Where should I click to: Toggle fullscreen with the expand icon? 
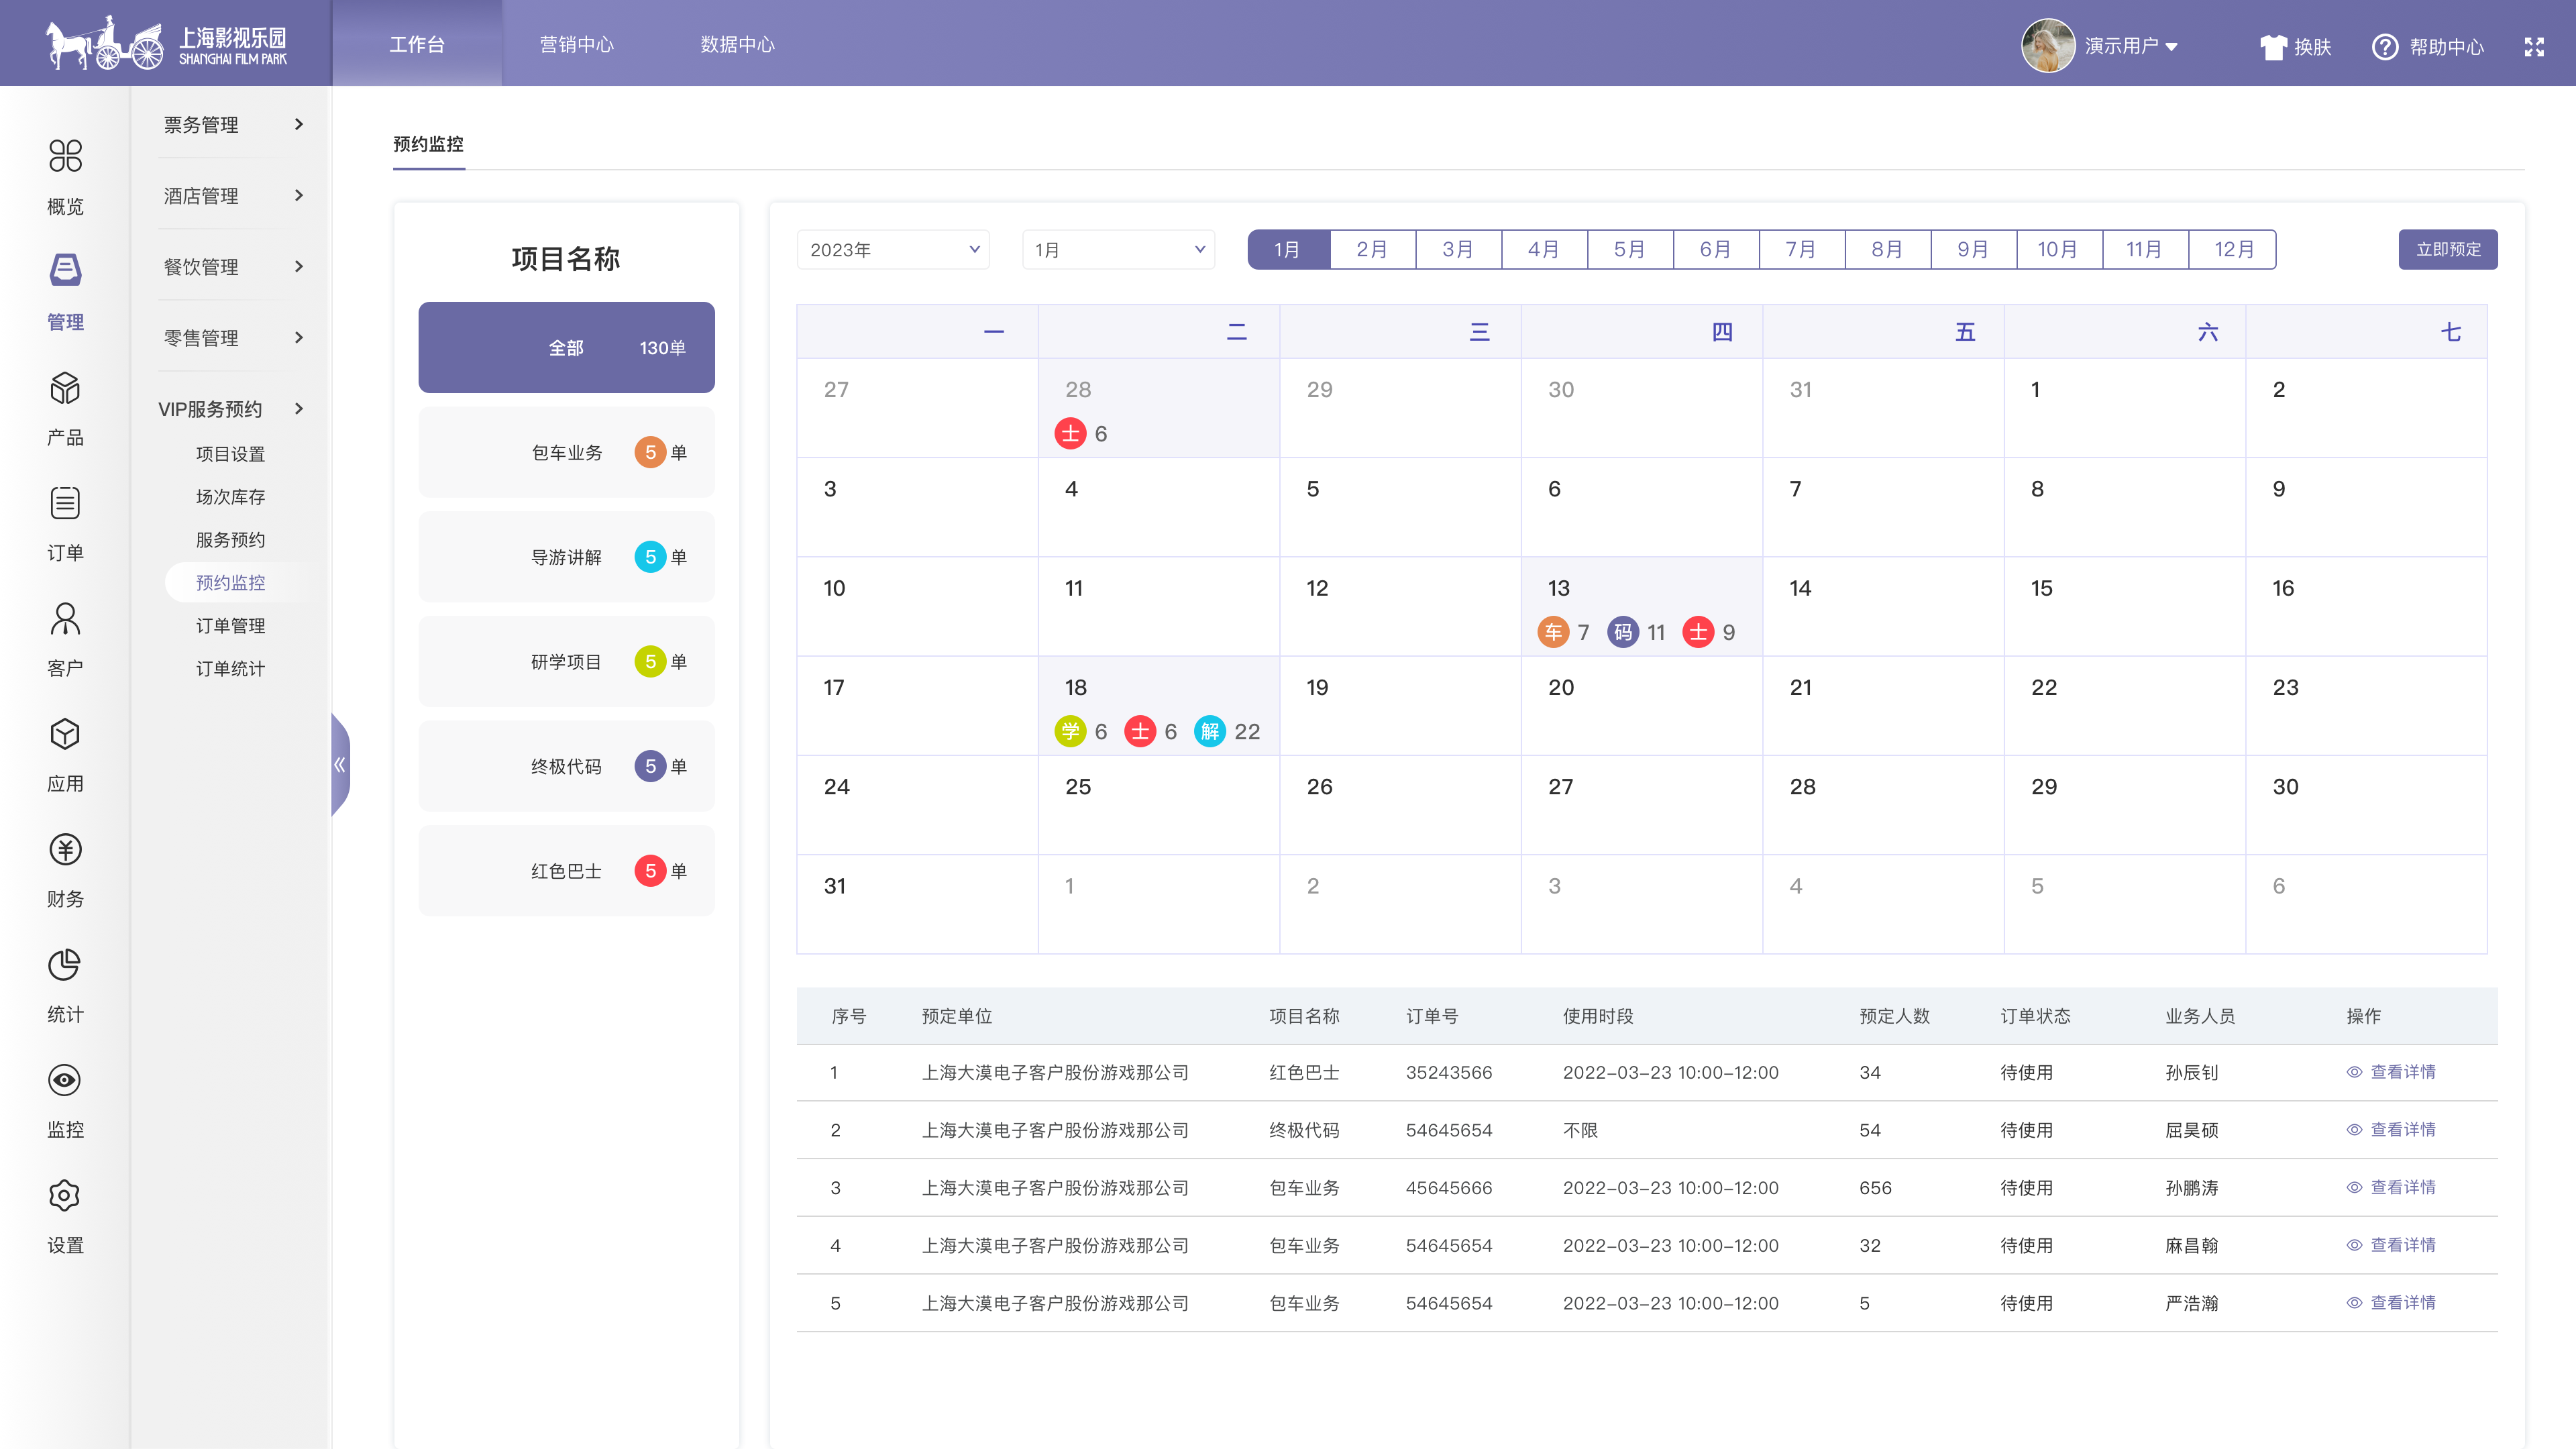click(x=2534, y=46)
